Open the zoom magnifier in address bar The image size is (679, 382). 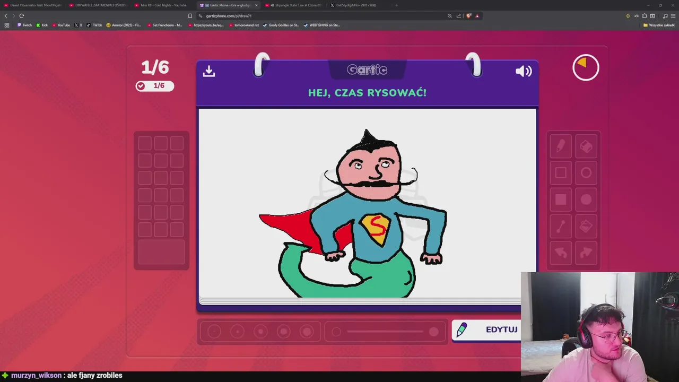(450, 16)
